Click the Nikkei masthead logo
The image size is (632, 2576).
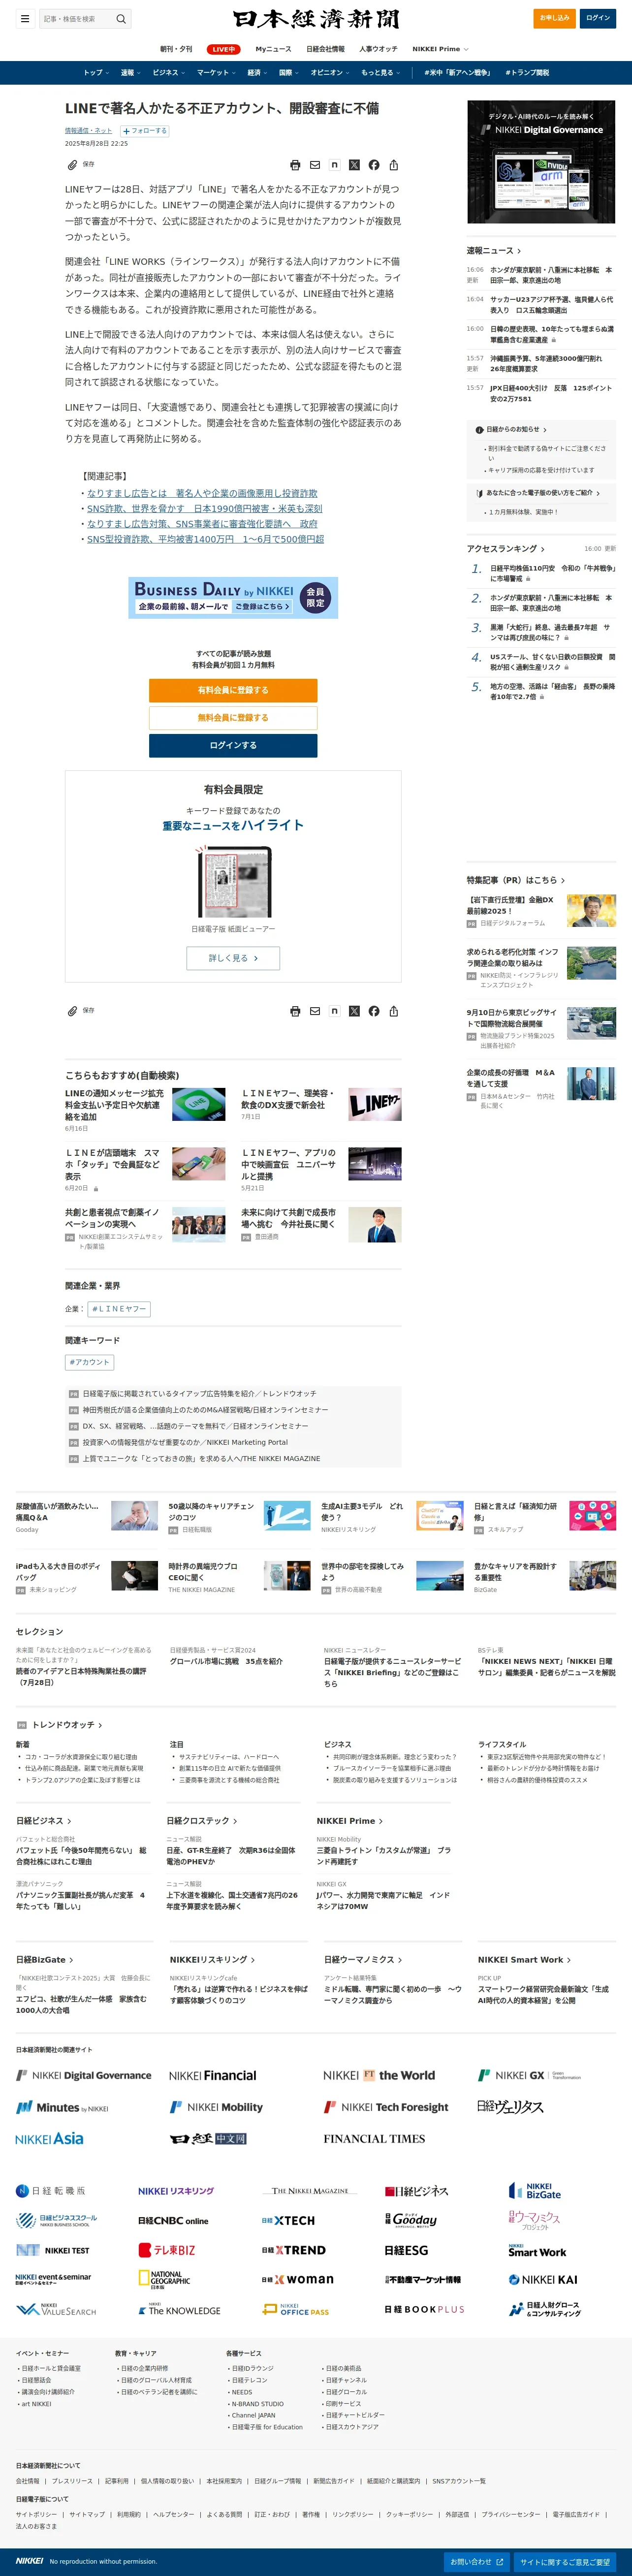click(316, 18)
